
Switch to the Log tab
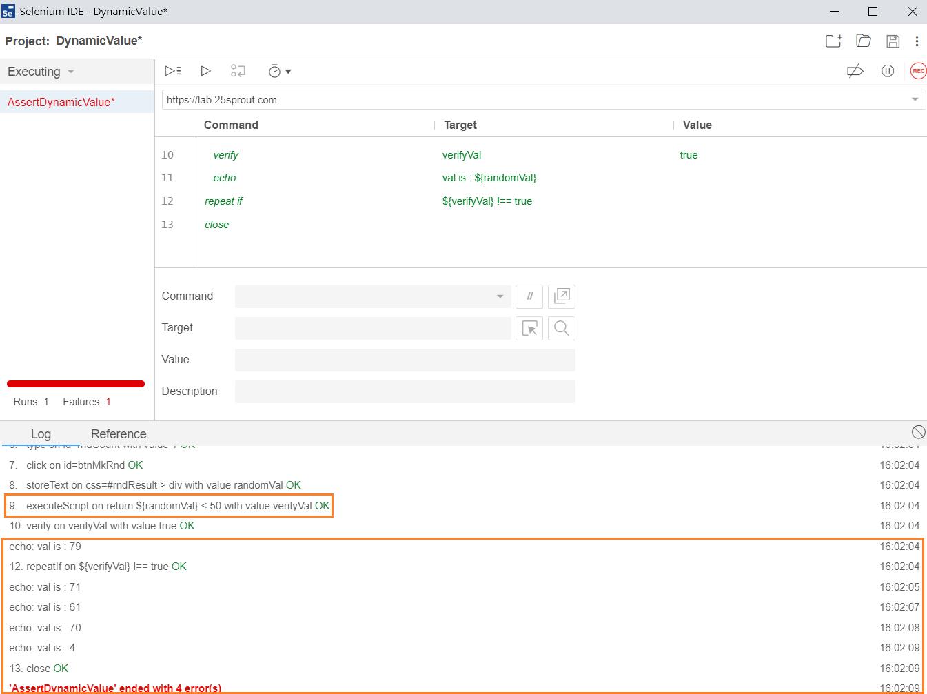[x=41, y=433]
